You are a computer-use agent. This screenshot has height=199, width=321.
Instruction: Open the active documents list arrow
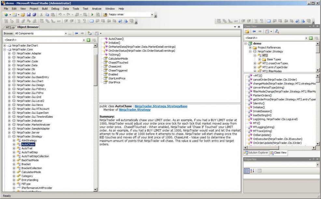click(x=235, y=27)
